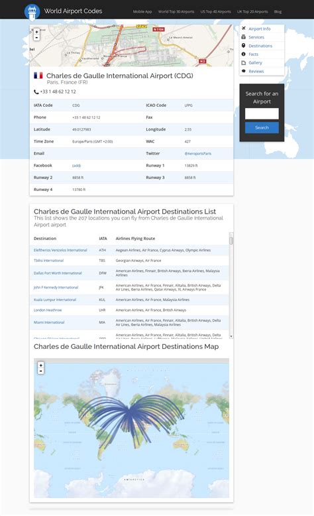Jump to Services section

[256, 38]
